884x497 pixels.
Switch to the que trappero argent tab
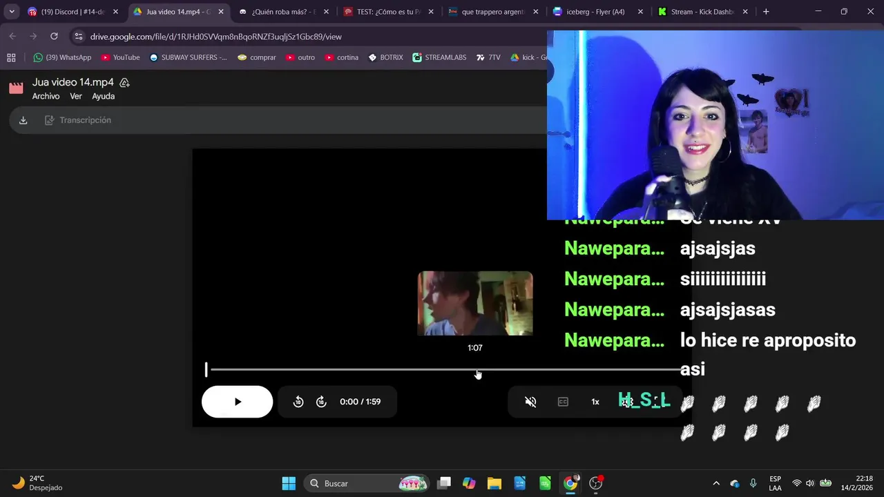493,12
